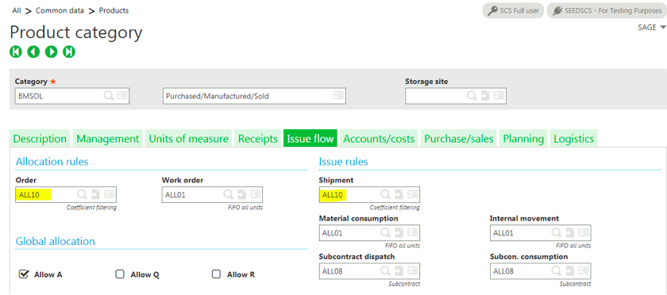Click Subcontract dispatch jump-to arrow icon
The width and height of the screenshot is (667, 295).
tap(399, 270)
